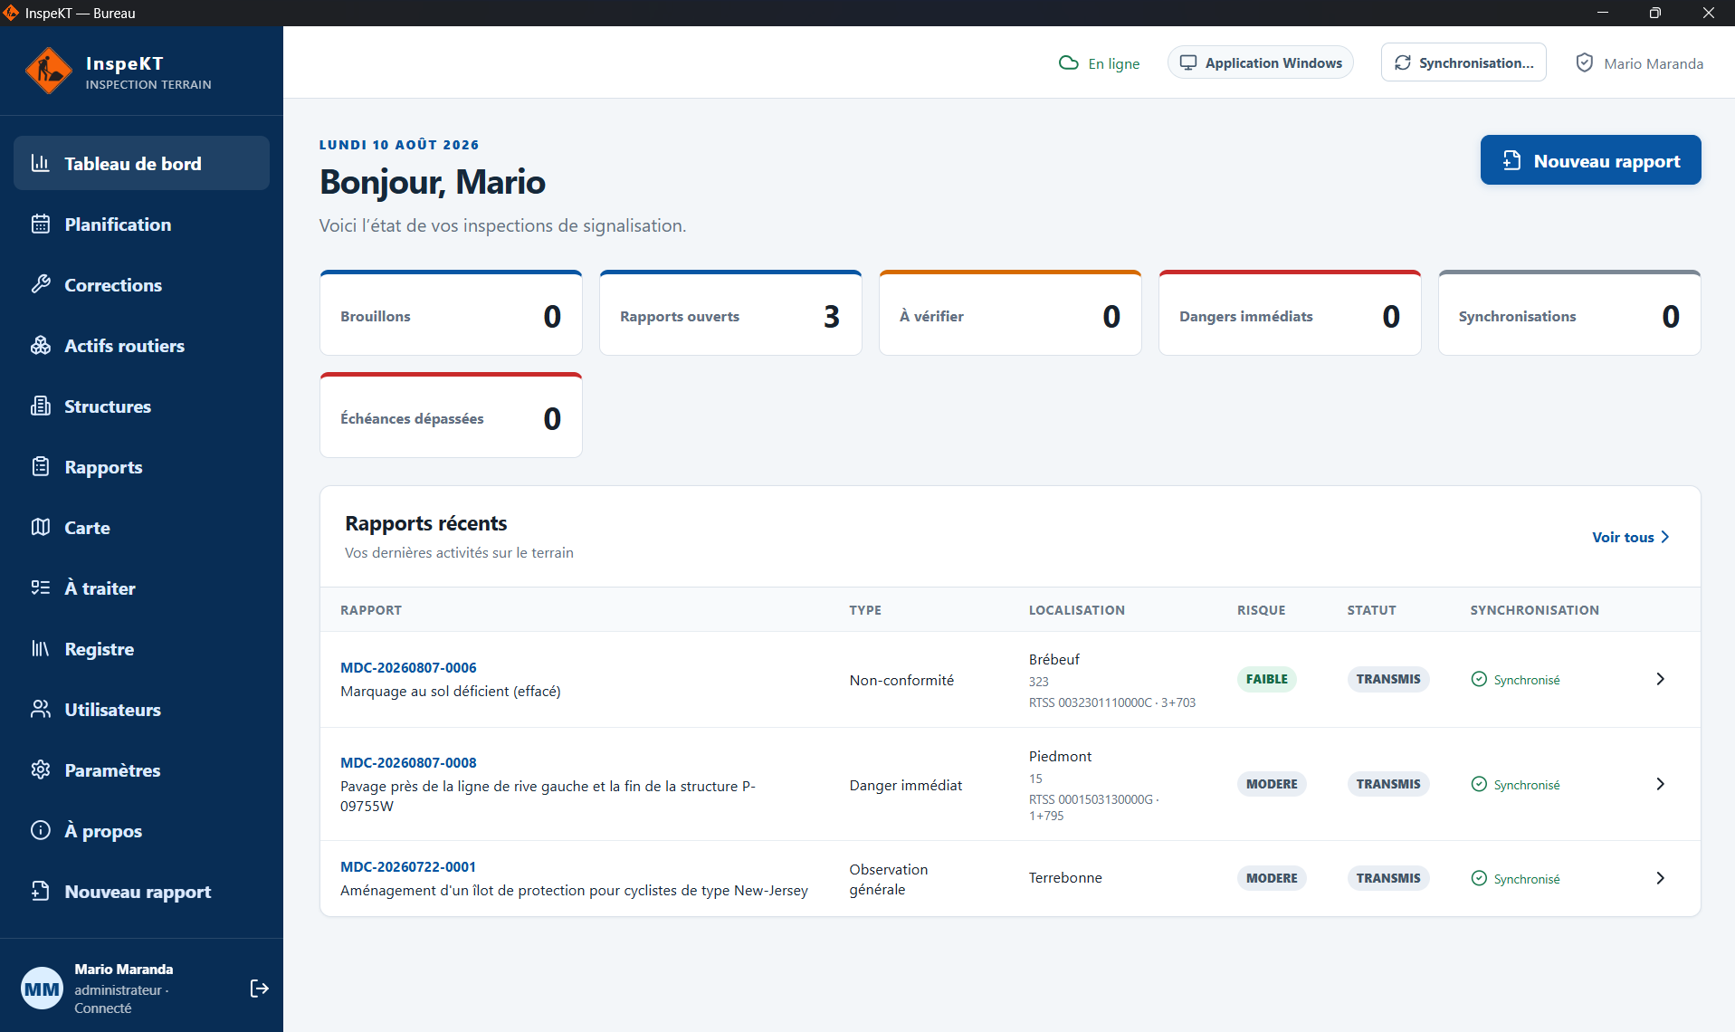Click the Brébeuf location text
Image resolution: width=1735 pixels, height=1032 pixels.
(x=1054, y=659)
